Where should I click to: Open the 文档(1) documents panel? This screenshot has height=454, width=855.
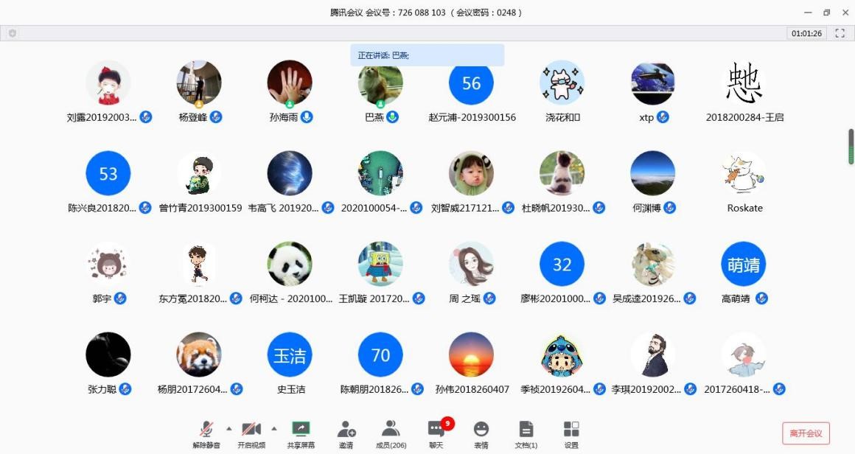click(526, 433)
